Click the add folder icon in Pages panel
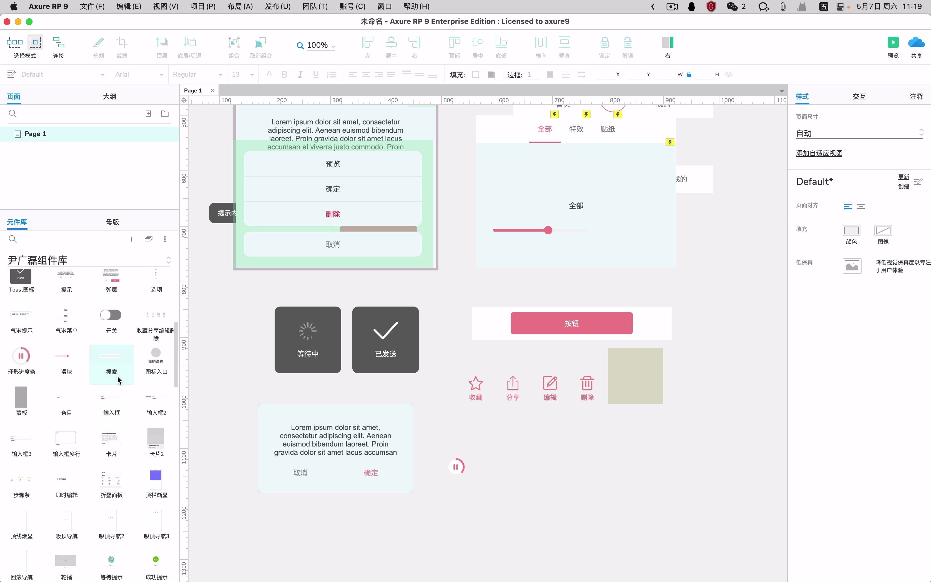Image resolution: width=931 pixels, height=582 pixels. 165,114
